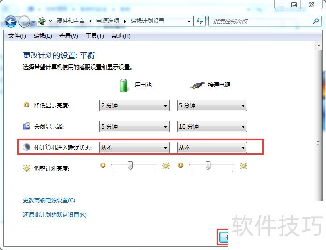Open plugged-in turn off display dropdown 10 分钟

click(x=212, y=126)
